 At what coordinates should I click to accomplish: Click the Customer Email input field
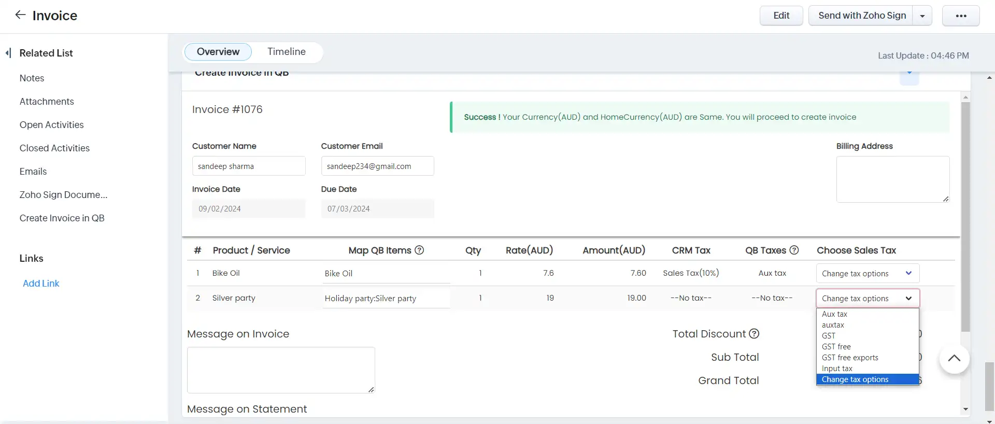tap(377, 166)
